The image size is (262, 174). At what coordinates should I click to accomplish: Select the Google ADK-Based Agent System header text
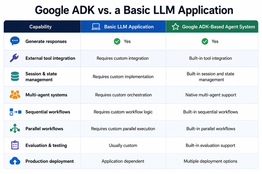218,27
